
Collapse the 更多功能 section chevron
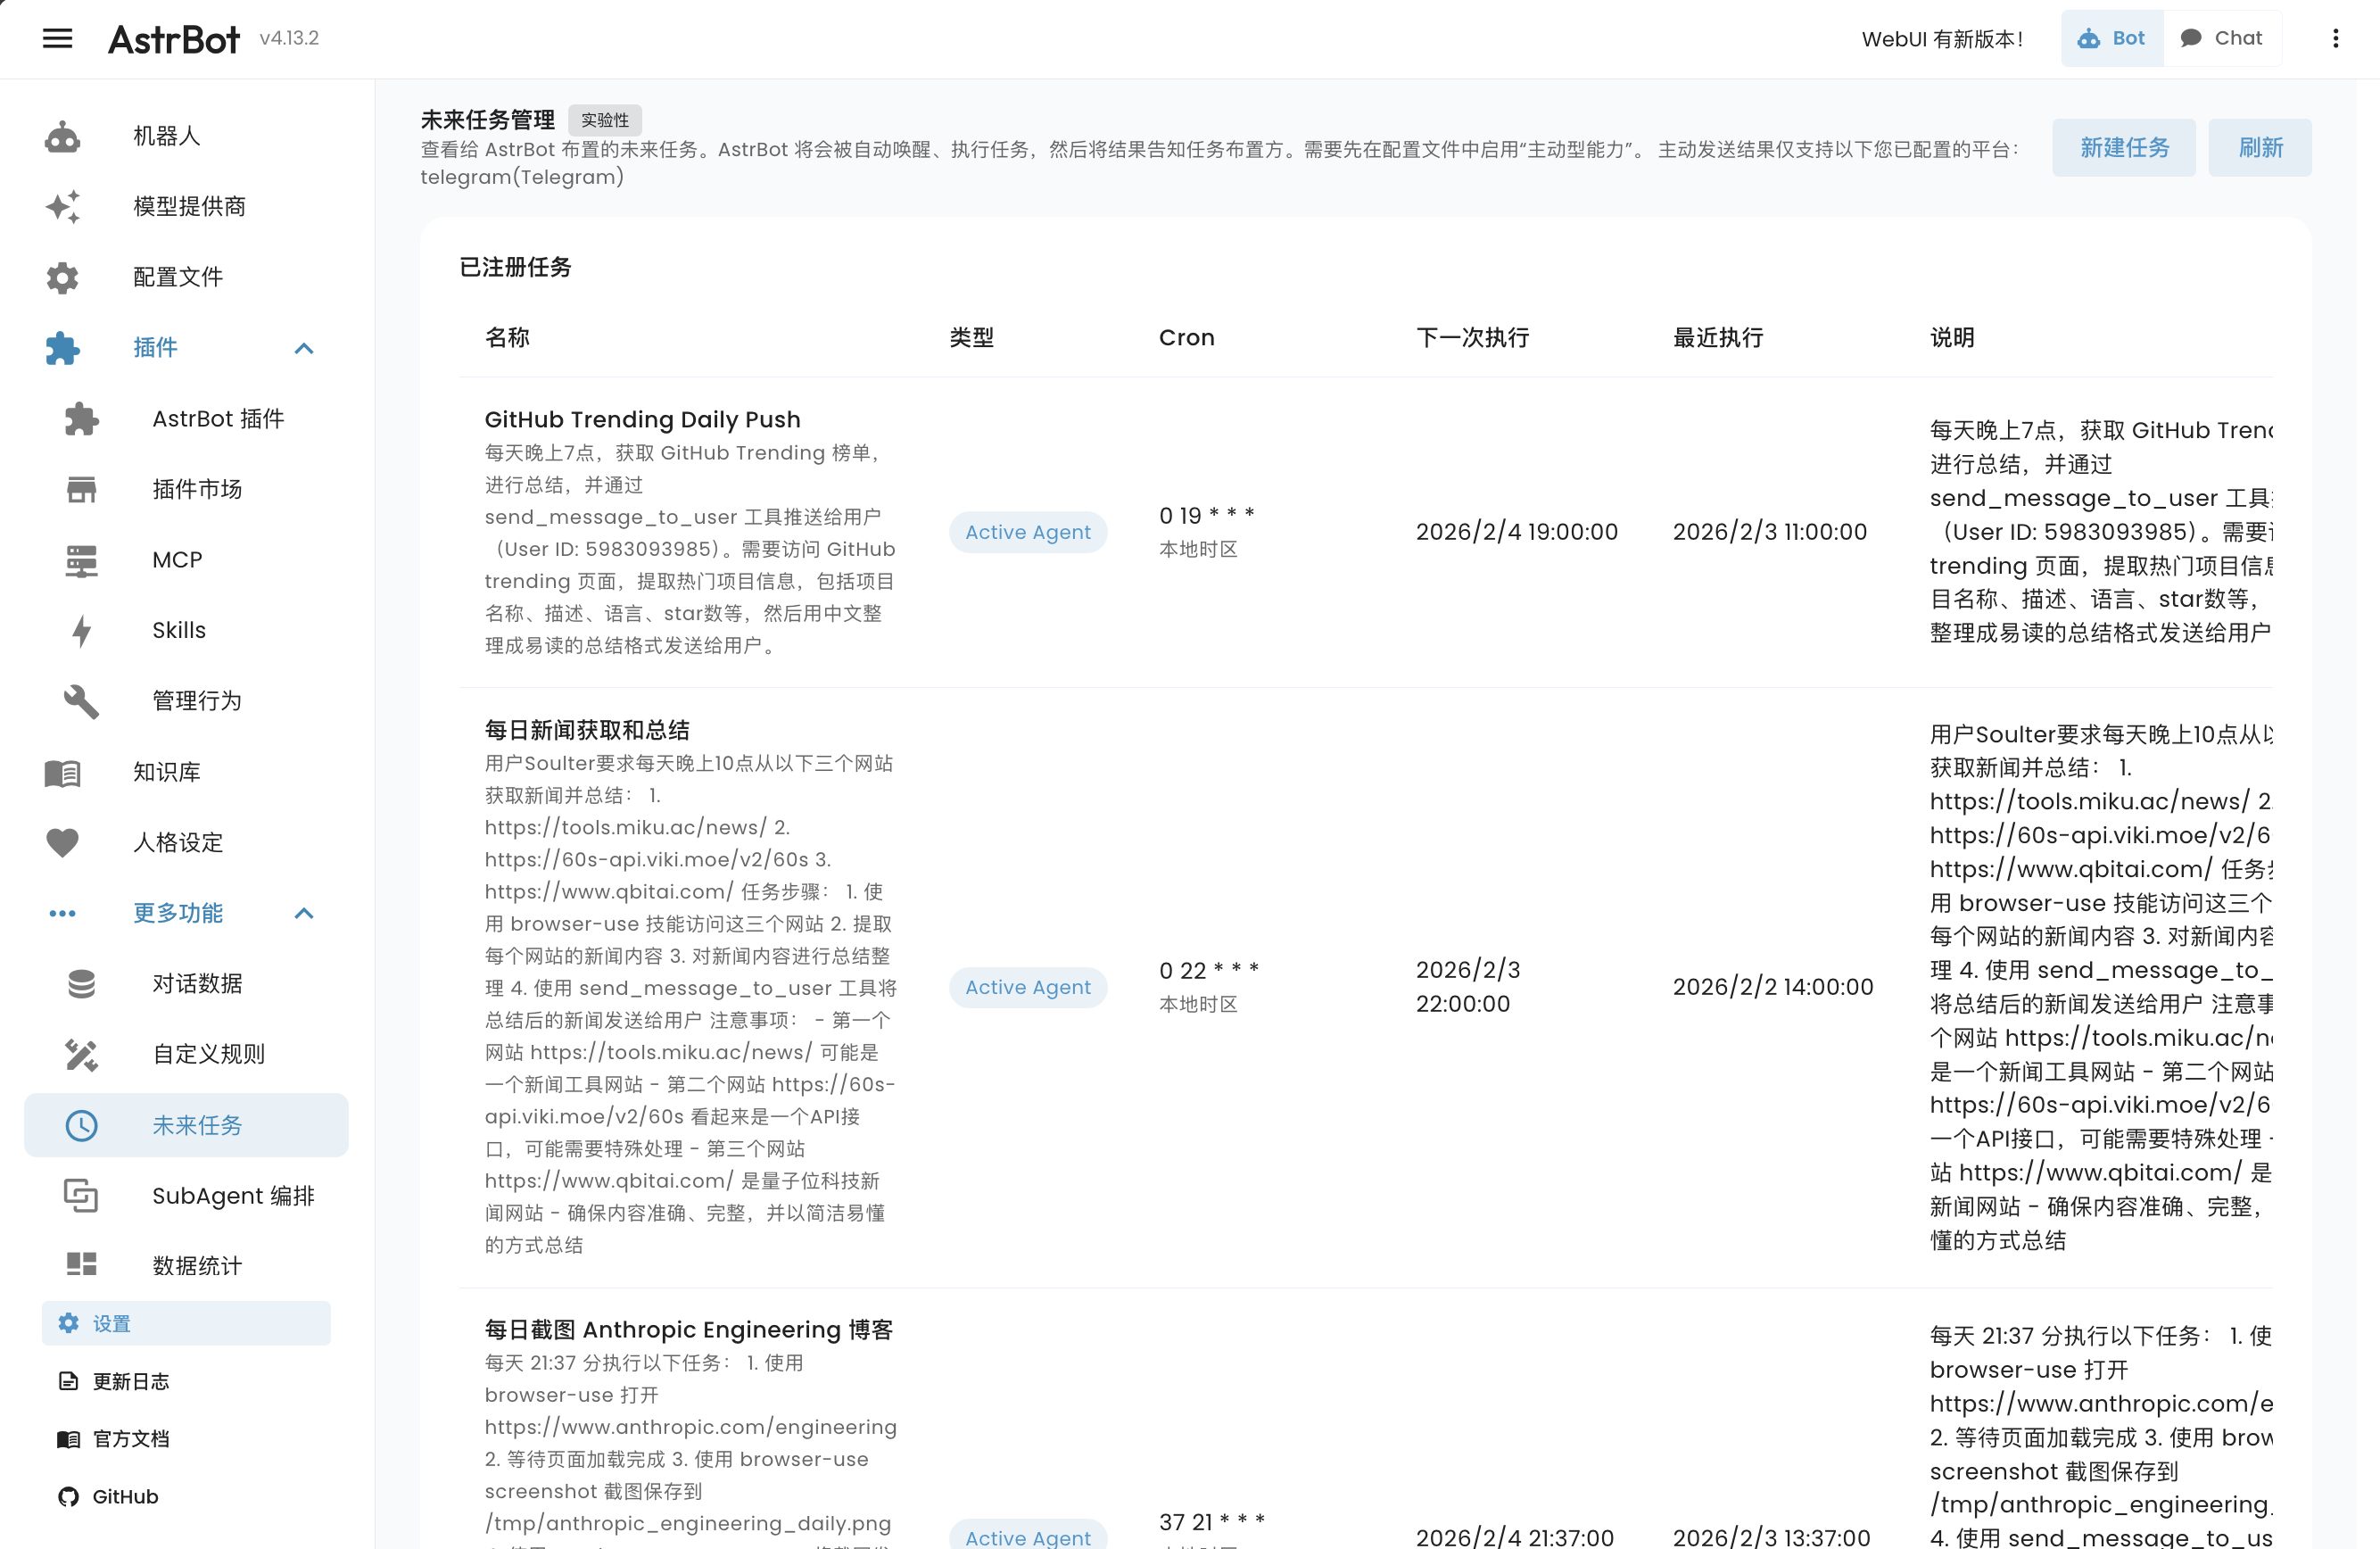(304, 913)
